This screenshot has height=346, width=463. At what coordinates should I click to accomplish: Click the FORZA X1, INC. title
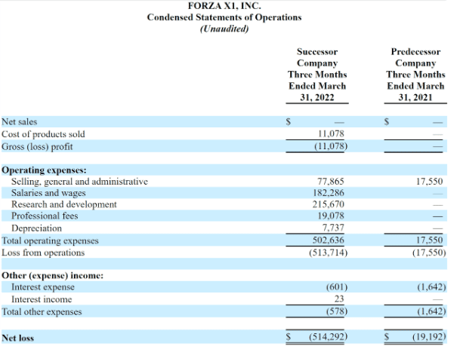pyautogui.click(x=224, y=5)
